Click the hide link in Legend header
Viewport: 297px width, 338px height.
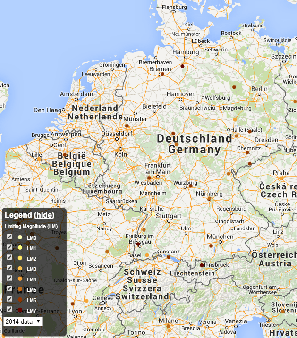(45, 215)
